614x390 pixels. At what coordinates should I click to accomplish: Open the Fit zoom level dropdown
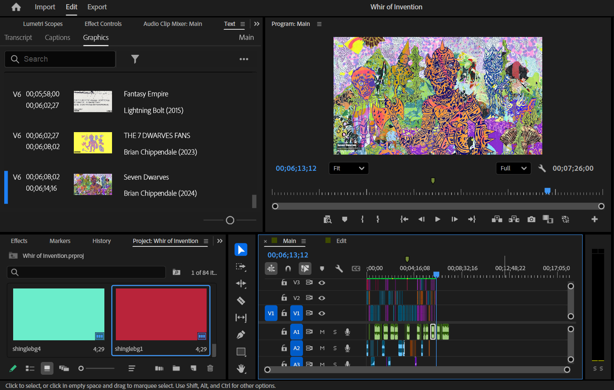click(x=348, y=168)
